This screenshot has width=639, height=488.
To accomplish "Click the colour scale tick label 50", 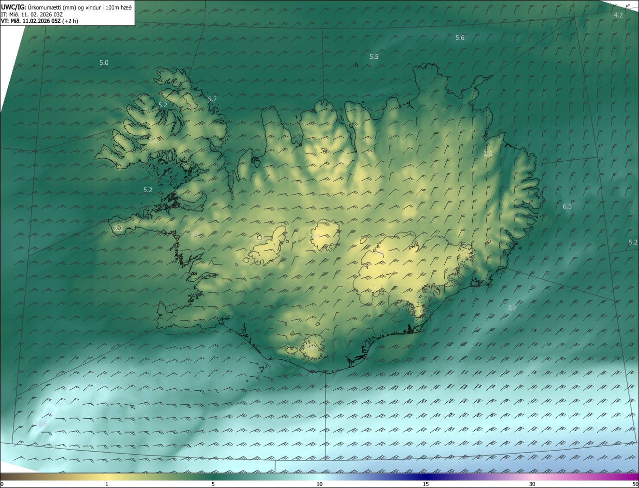I will (635, 484).
